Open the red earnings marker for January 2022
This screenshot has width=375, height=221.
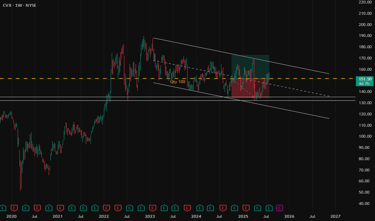pos(107,208)
